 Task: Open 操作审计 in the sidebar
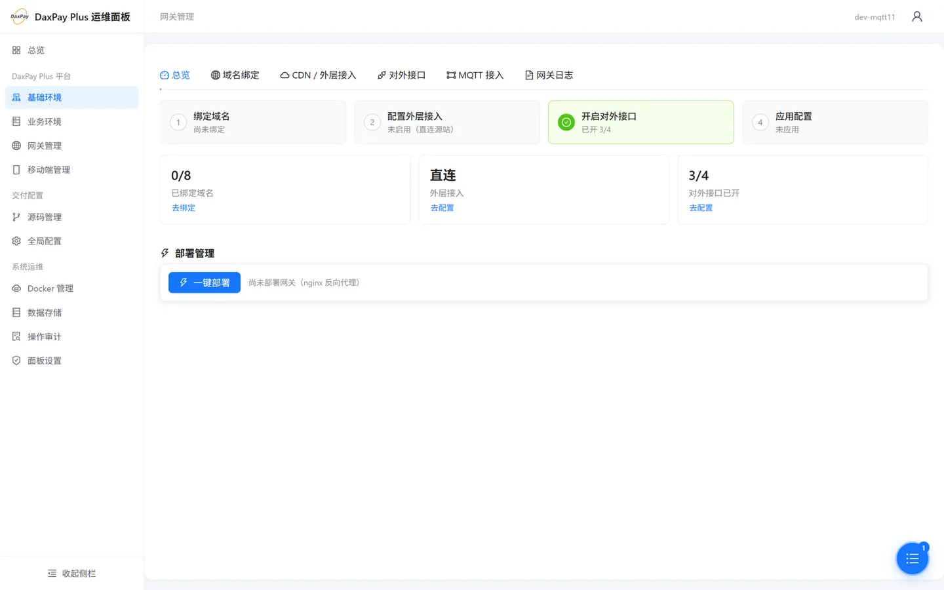[x=71, y=336]
